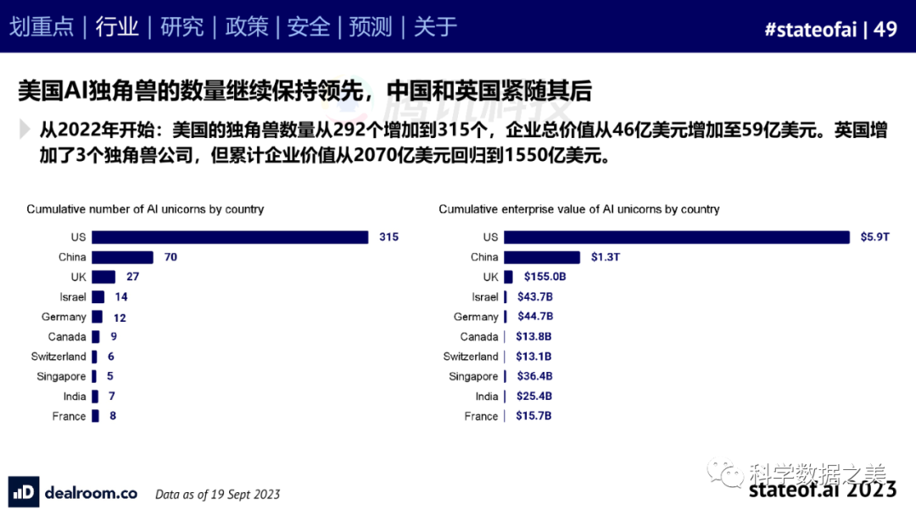Click the "Data as of 19 Sept 2023" note
916x515 pixels.
[x=217, y=494]
